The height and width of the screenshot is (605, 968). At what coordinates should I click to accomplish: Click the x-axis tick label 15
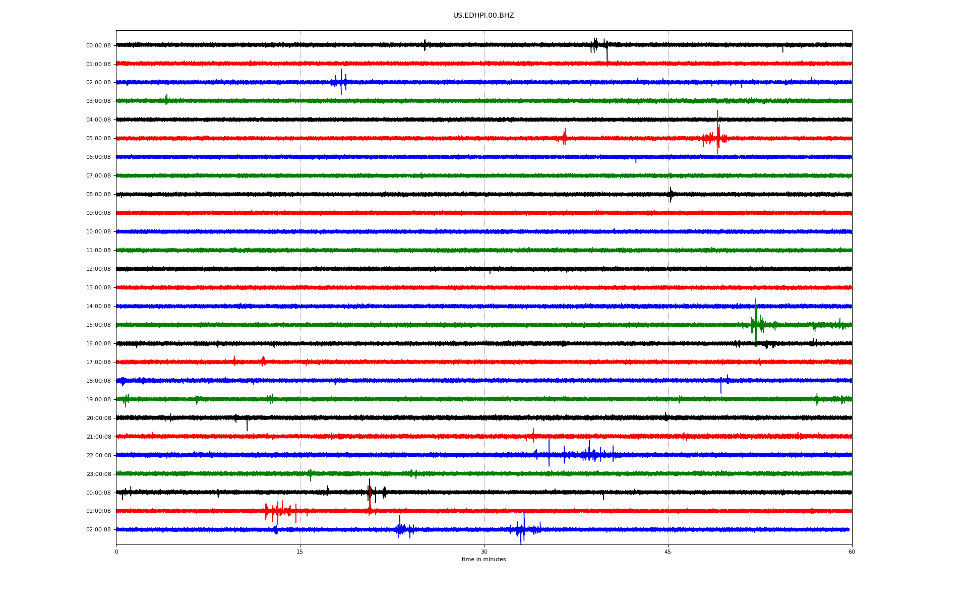pos(300,552)
